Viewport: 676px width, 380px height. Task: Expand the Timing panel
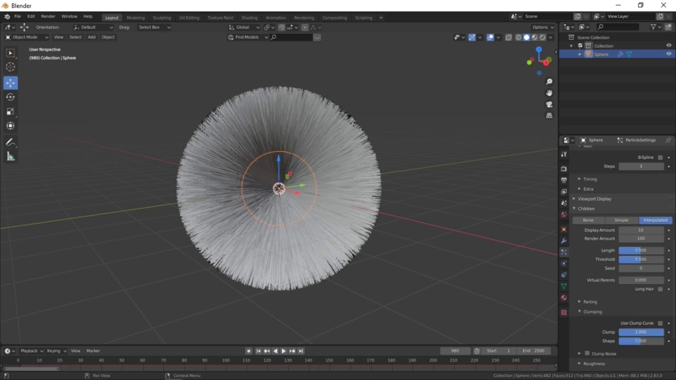coord(590,179)
